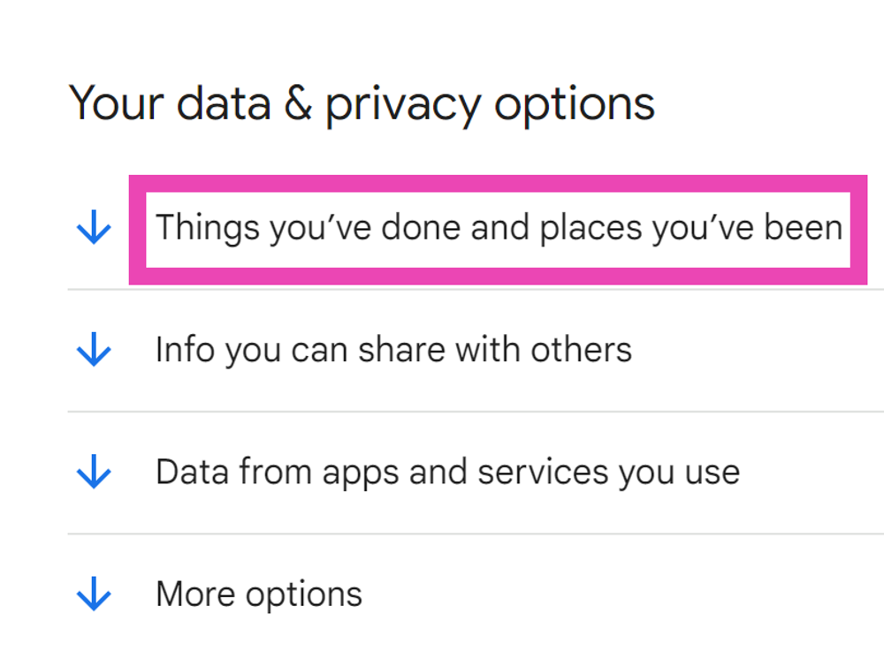Screen dimensions: 884x667
Task: Jump down using the first blue arrow icon
Action: pyautogui.click(x=94, y=230)
